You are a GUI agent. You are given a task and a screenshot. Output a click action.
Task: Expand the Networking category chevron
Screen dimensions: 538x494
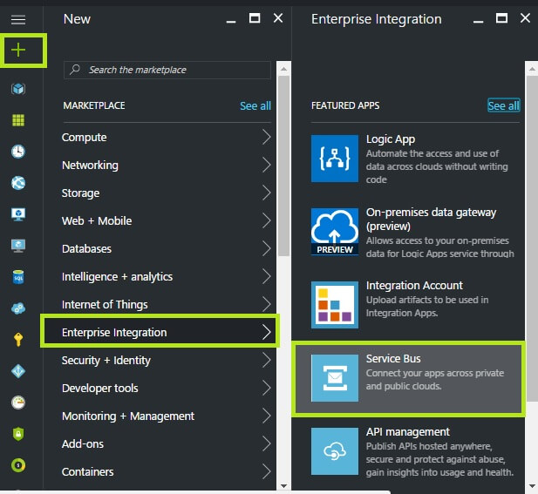coord(267,165)
